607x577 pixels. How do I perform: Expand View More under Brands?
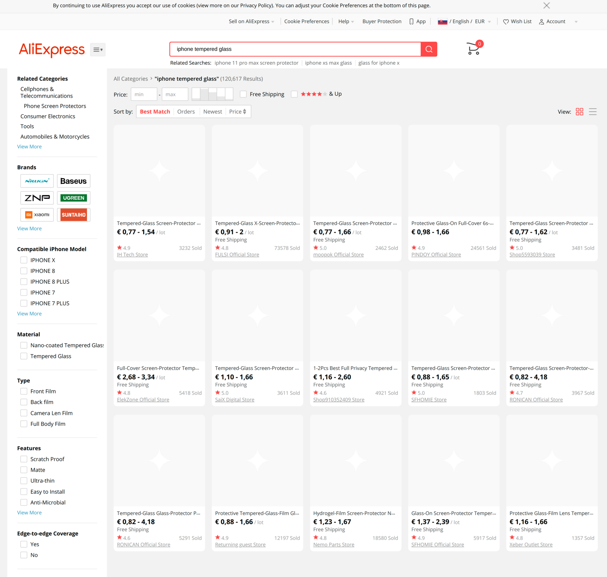[x=29, y=228]
